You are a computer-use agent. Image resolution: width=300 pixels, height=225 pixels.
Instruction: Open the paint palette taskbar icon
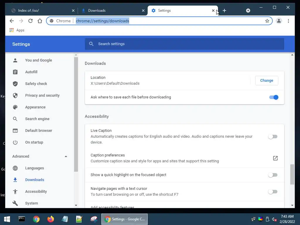tap(94, 219)
